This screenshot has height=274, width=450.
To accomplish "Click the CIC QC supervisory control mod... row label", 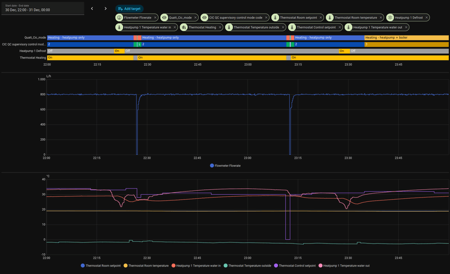I will pos(24,44).
